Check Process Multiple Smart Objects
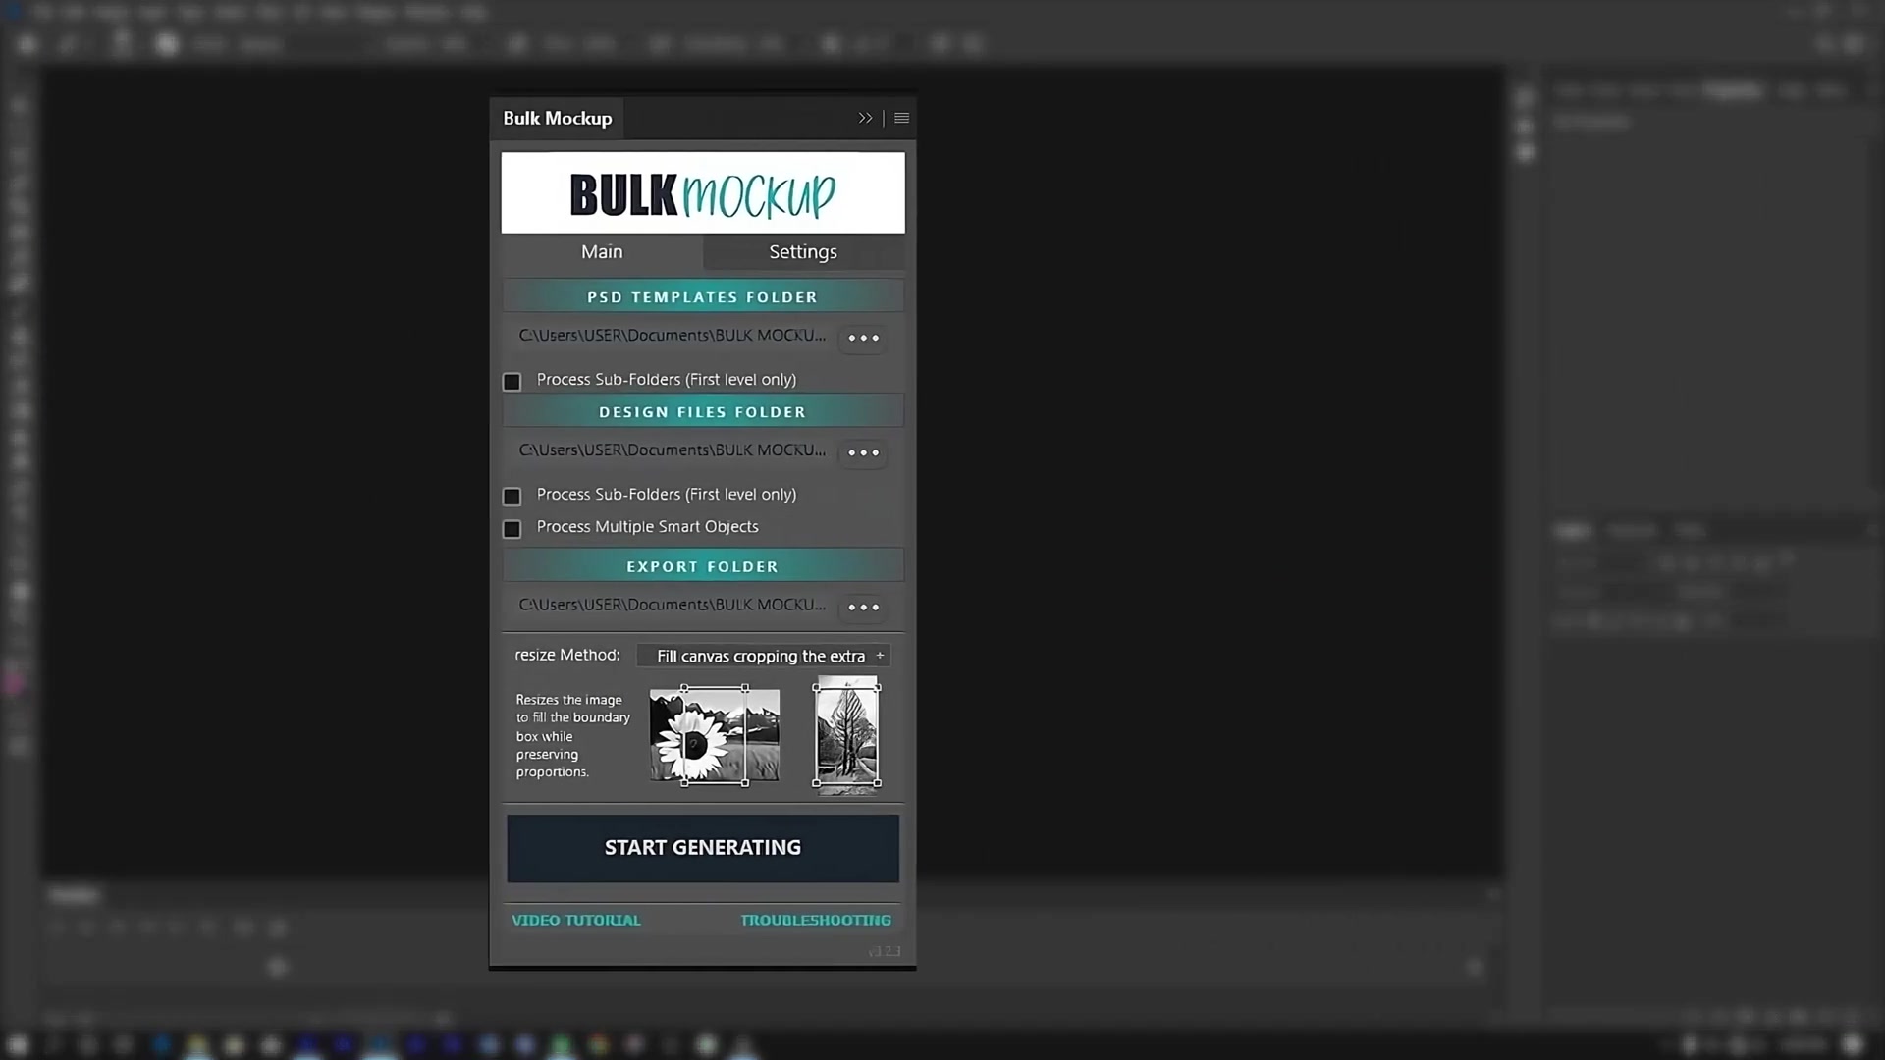Viewport: 1885px width, 1060px height. (512, 528)
